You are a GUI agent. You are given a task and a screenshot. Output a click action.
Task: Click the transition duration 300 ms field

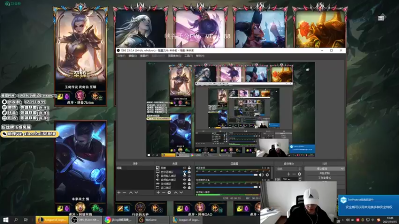pos(290,179)
